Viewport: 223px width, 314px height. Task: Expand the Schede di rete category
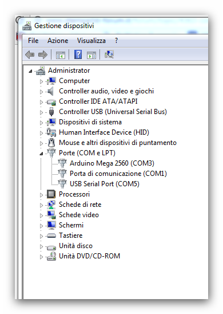(41, 205)
